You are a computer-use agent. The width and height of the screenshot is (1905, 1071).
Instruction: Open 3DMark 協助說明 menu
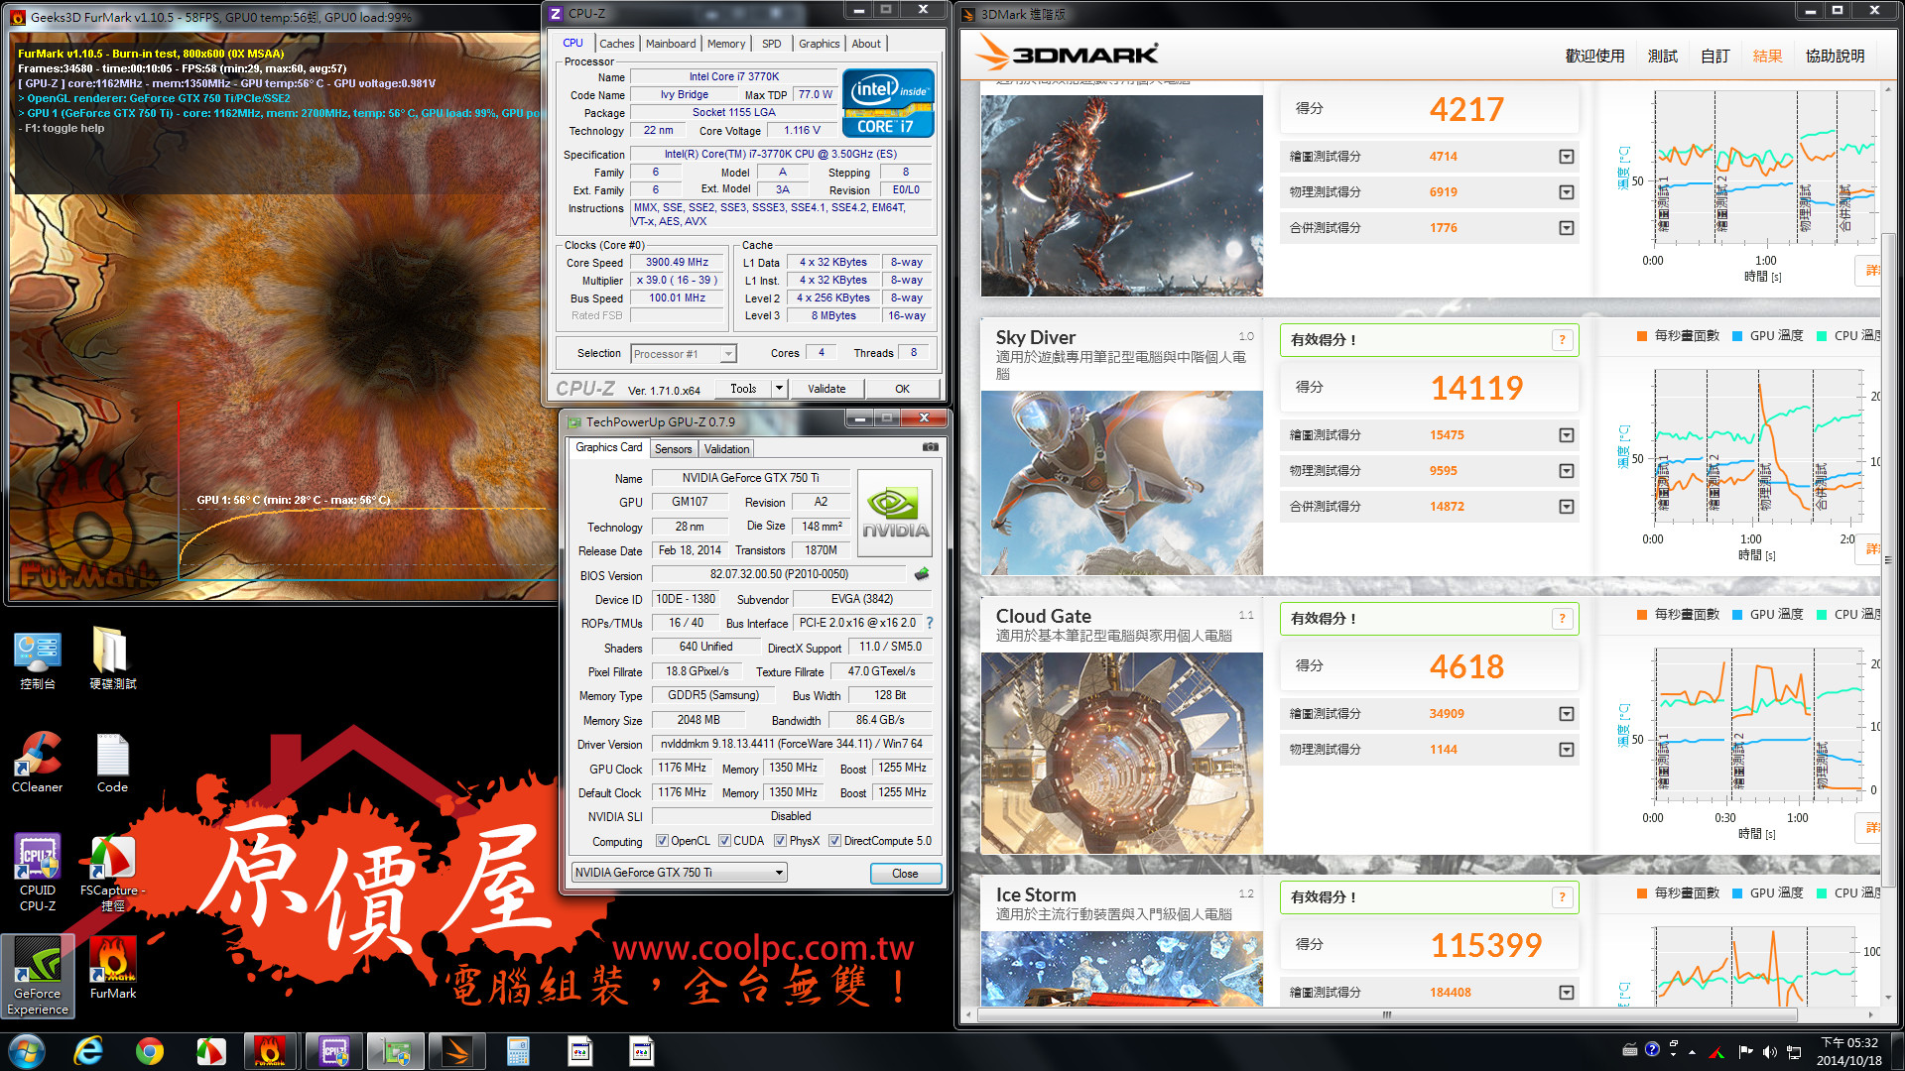(x=1835, y=57)
